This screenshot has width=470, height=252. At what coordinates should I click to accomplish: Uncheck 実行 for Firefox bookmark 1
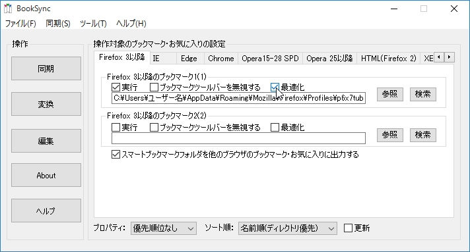coord(116,88)
